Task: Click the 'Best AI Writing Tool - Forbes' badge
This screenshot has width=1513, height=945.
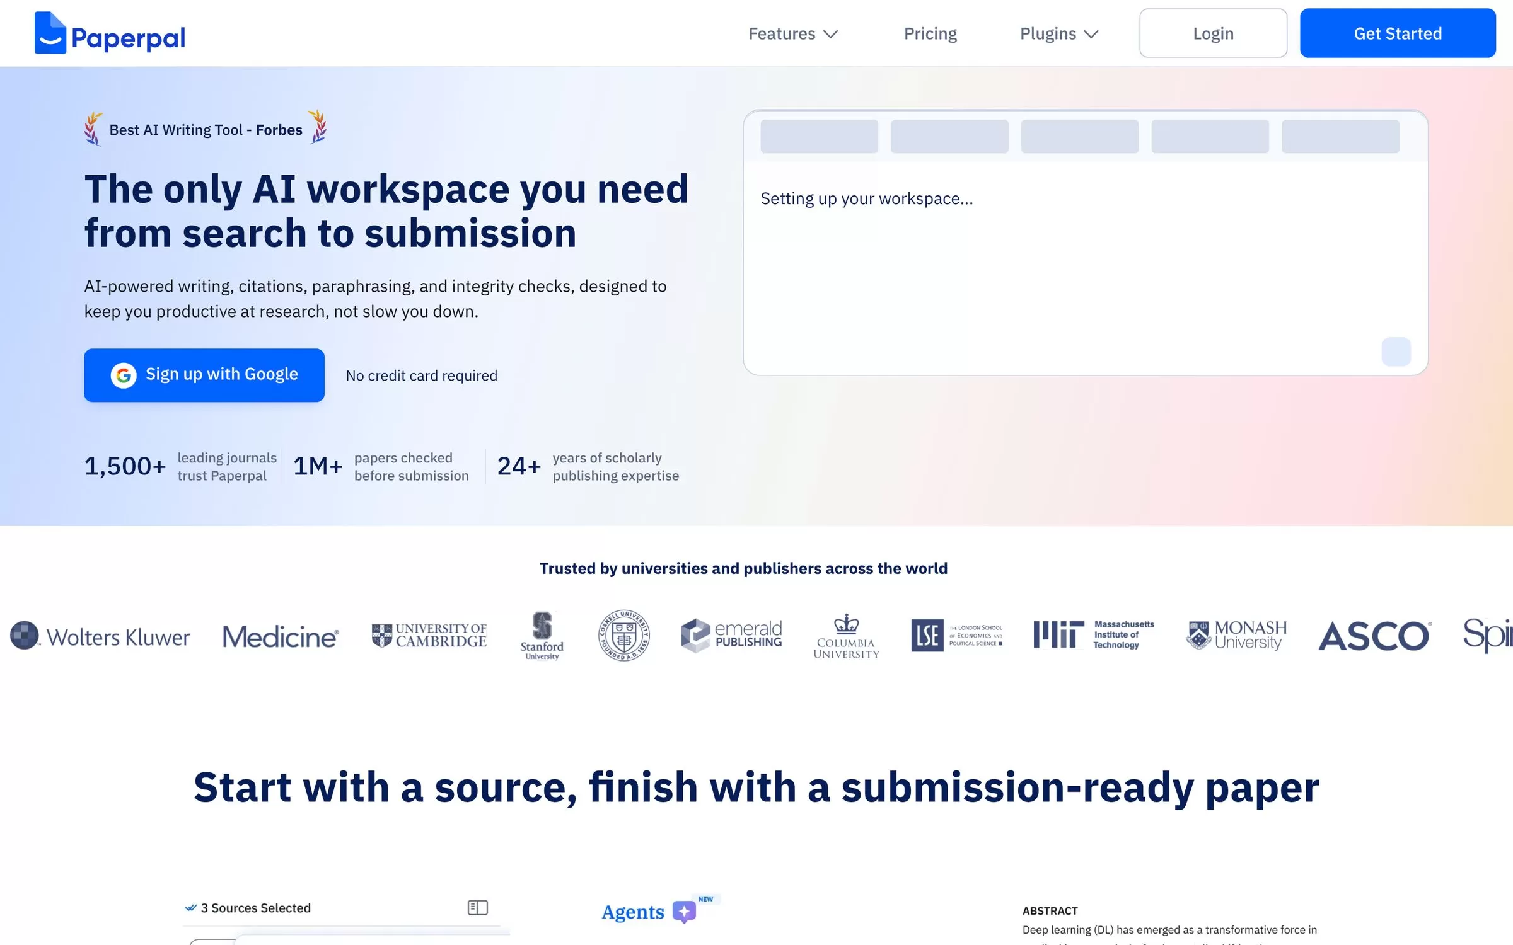Action: (x=206, y=129)
